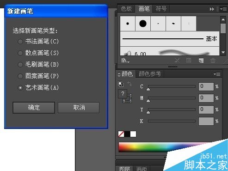Viewport: 228px width, 171px height.
Task: Choose the third tiny calligraphic brush
Action: [x=158, y=24]
